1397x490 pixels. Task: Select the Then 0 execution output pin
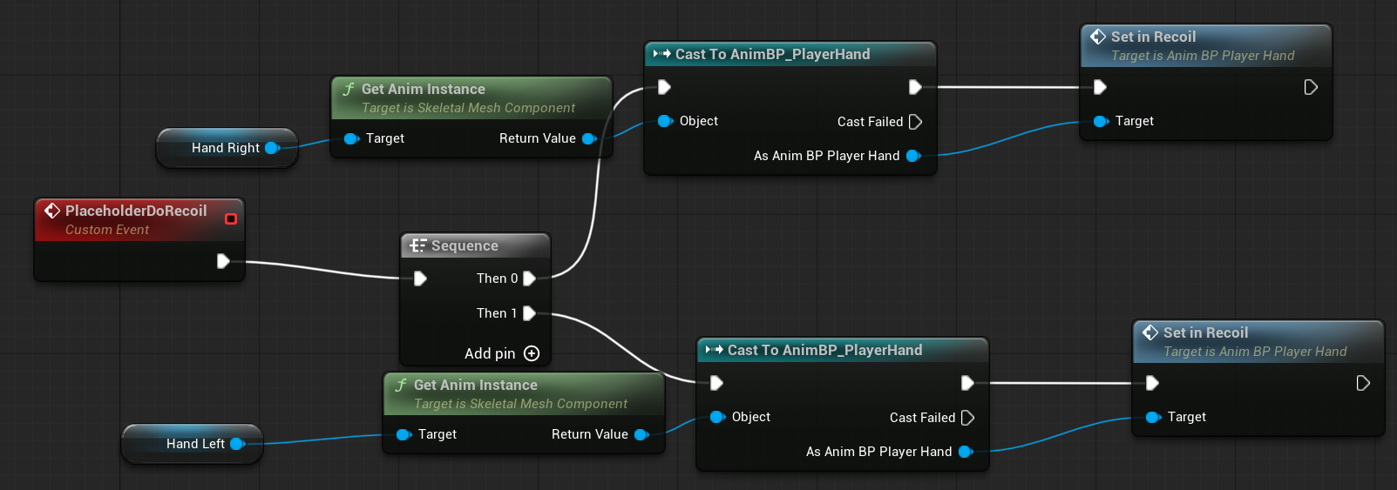[x=529, y=279]
